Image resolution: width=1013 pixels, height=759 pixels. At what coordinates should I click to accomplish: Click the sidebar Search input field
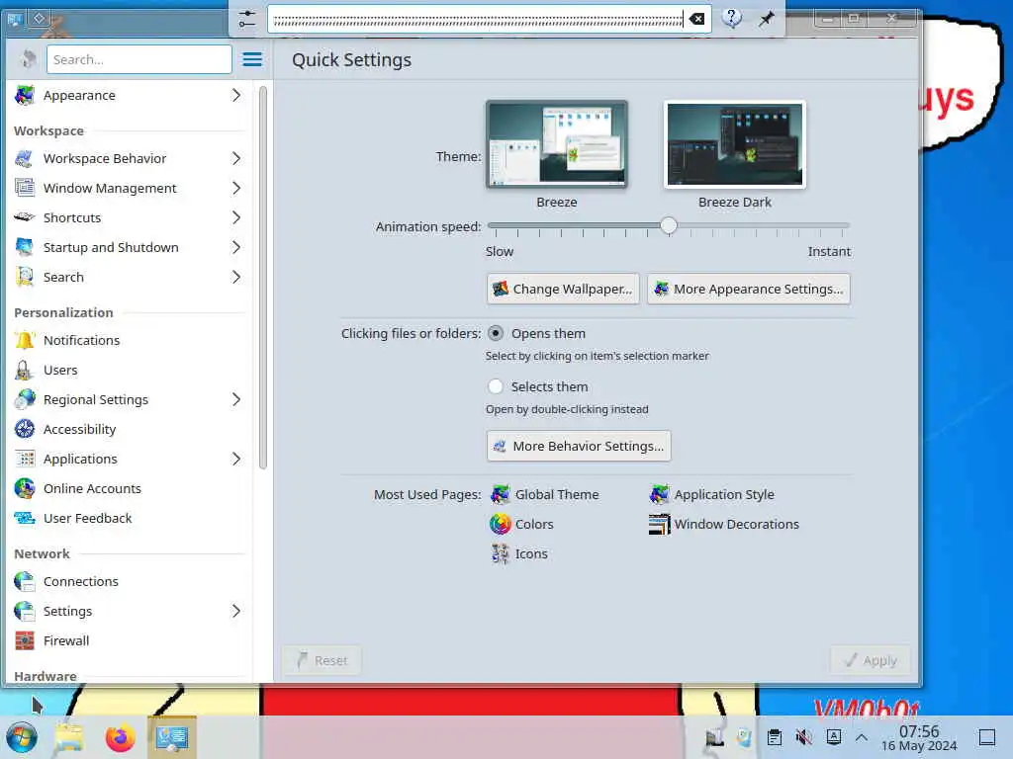(138, 59)
